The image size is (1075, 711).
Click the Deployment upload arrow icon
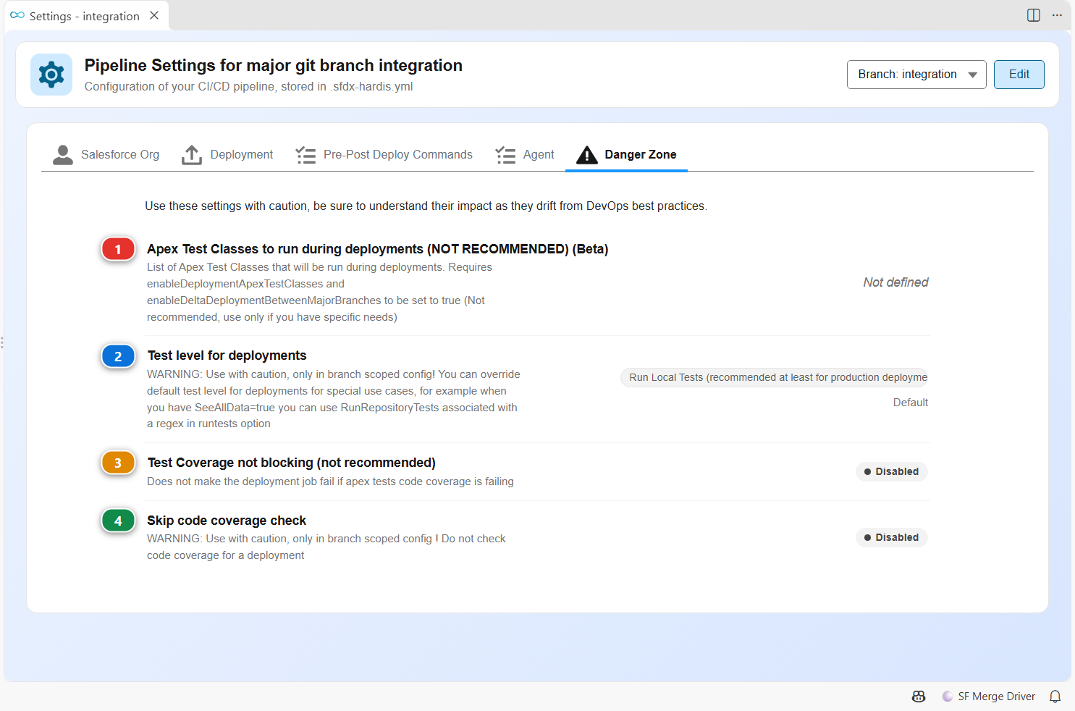[x=192, y=155]
